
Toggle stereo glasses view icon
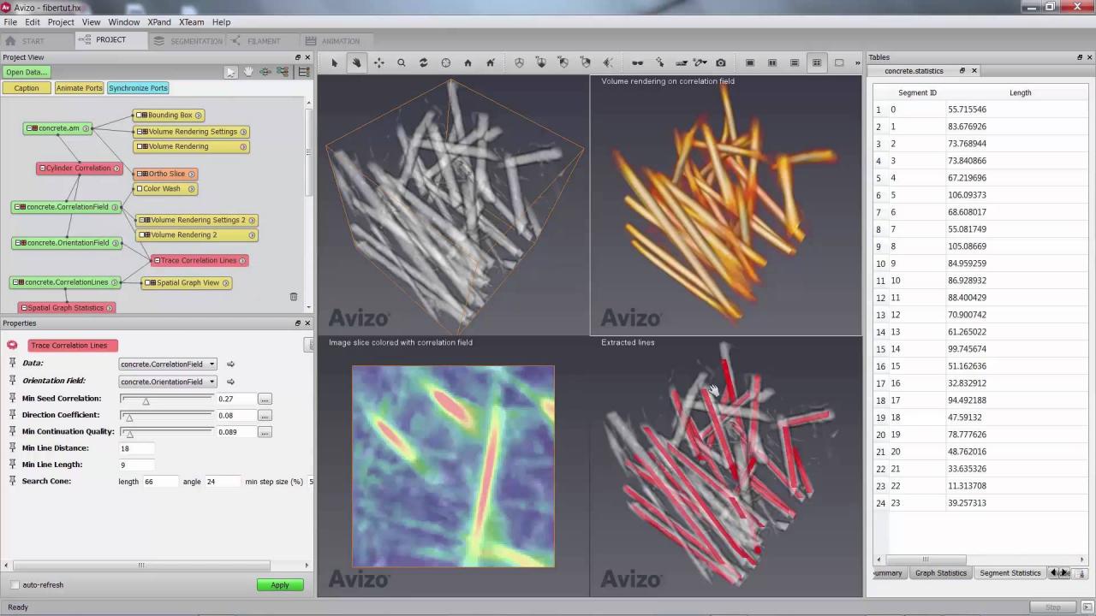pyautogui.click(x=637, y=62)
